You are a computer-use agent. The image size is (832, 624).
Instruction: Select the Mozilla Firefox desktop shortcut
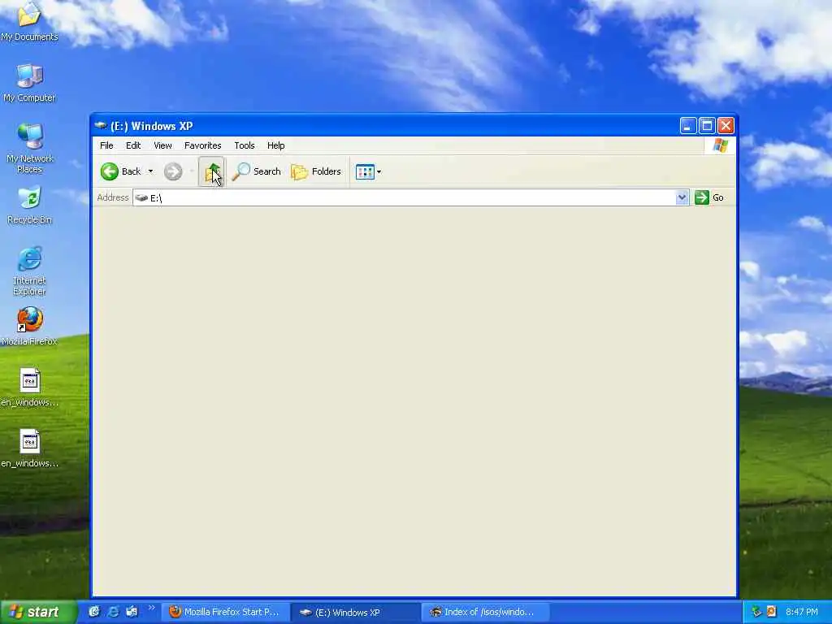pos(29,327)
